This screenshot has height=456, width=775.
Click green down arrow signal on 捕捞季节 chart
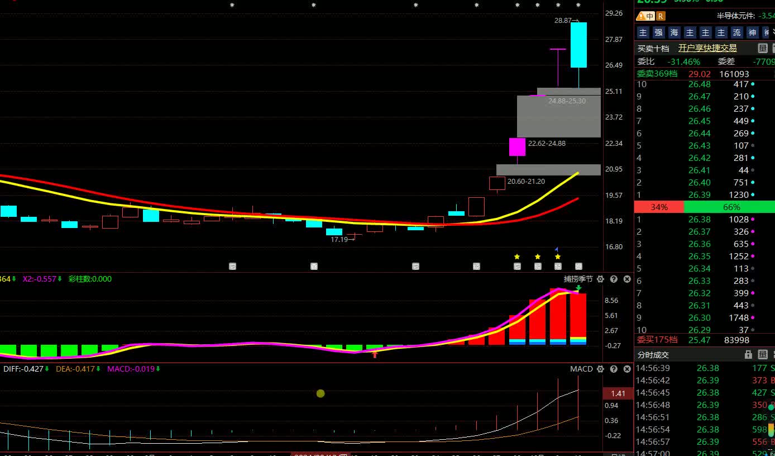[579, 288]
